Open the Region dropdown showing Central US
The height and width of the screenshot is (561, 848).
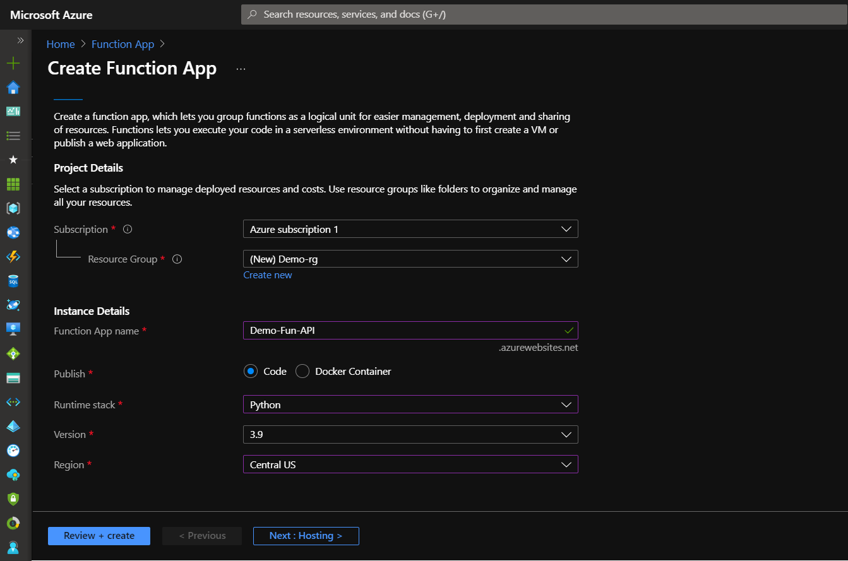(410, 464)
